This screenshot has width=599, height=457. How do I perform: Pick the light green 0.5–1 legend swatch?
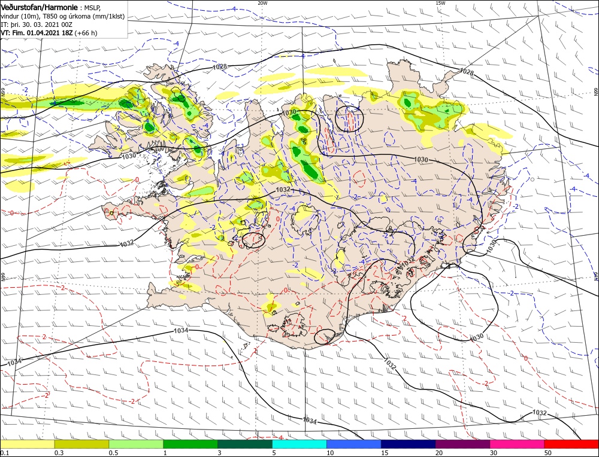(x=136, y=444)
